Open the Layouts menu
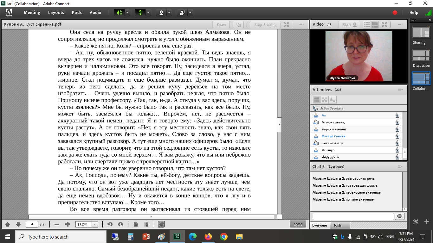 click(56, 13)
